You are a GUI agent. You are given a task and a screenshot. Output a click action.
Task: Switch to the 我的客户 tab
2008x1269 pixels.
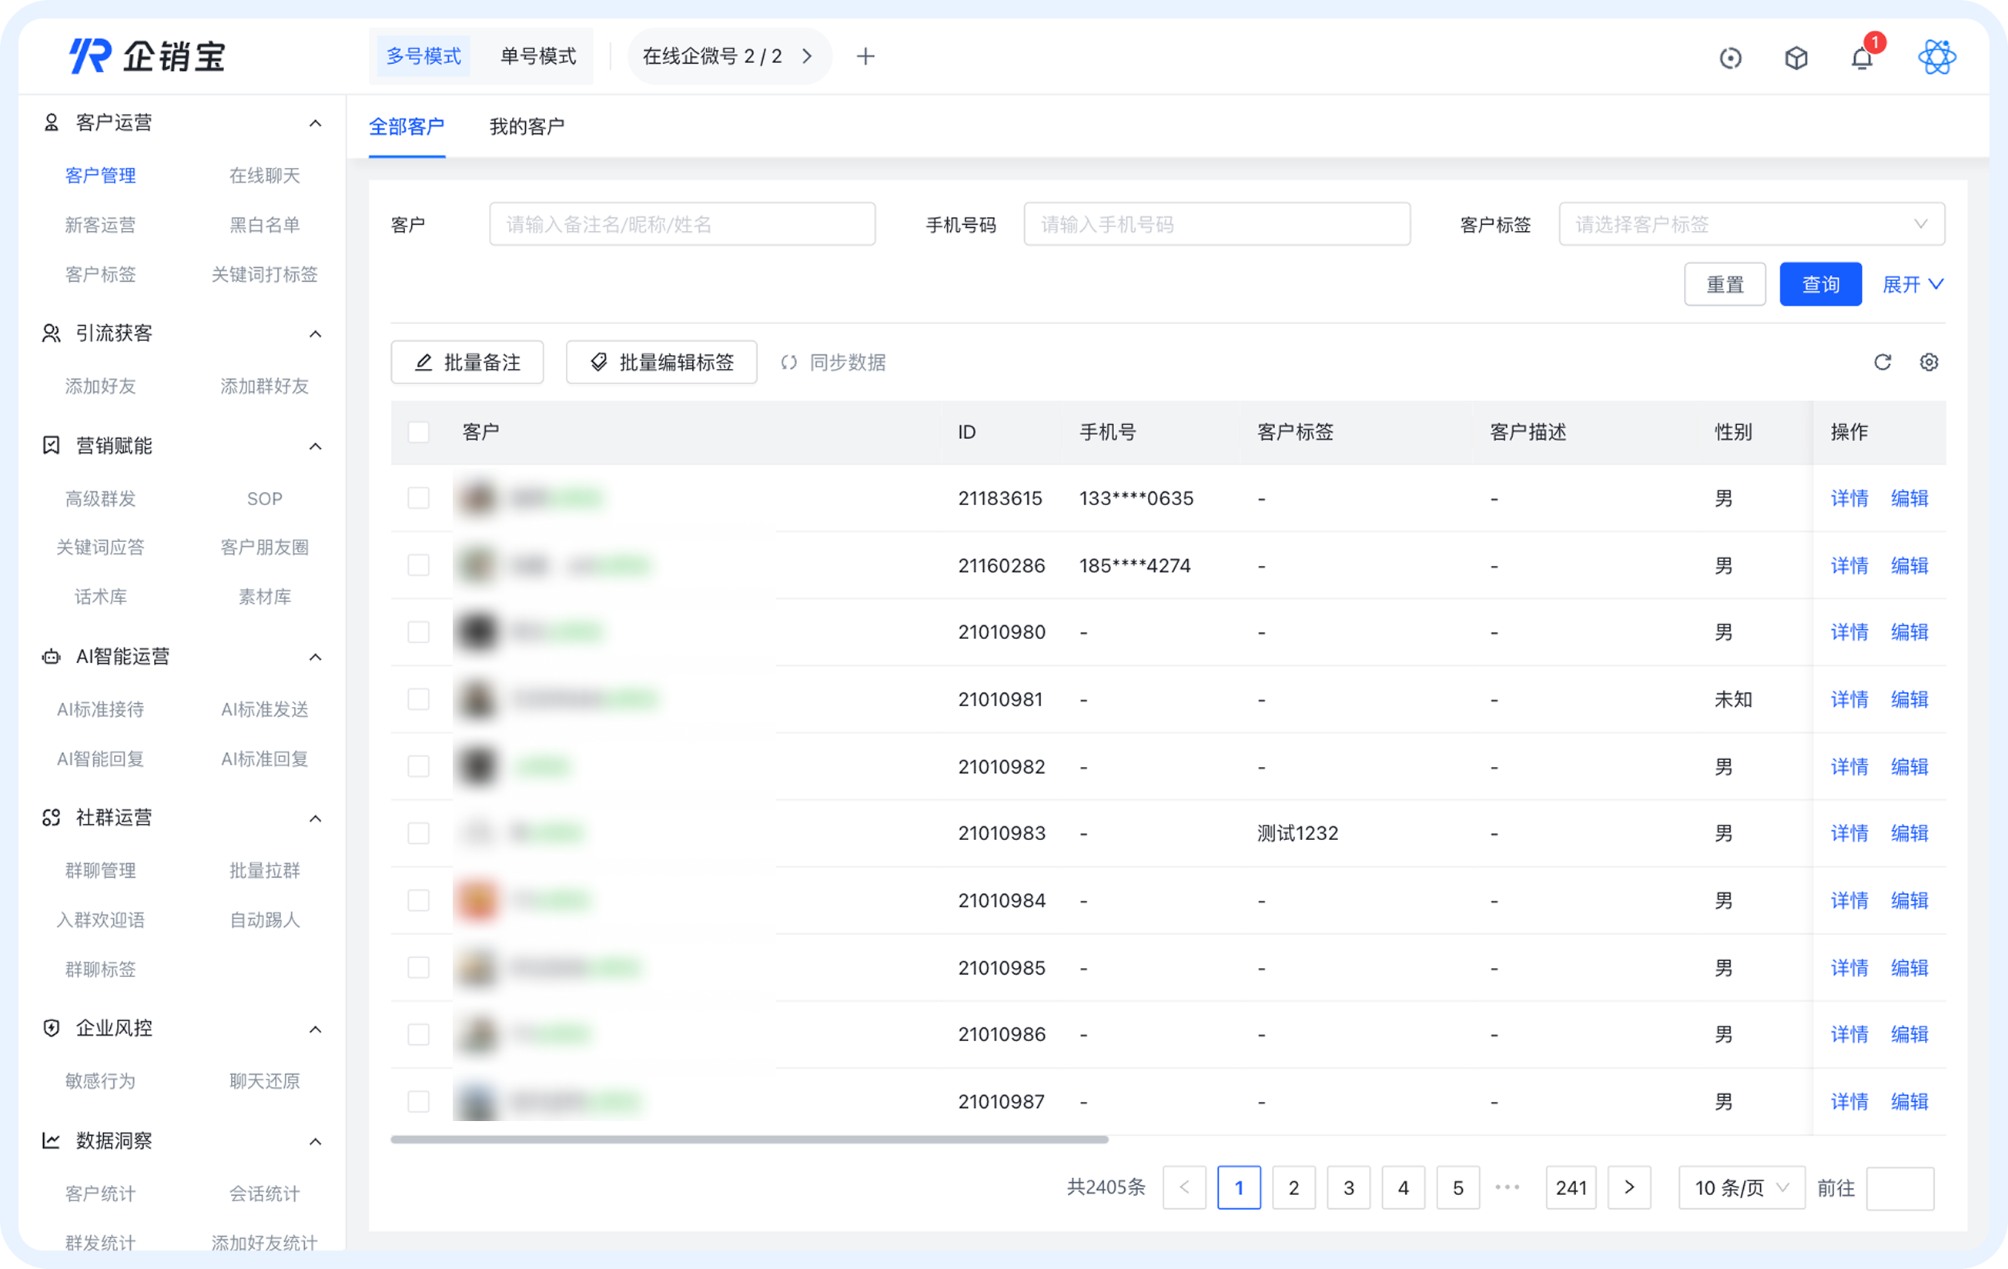click(526, 127)
